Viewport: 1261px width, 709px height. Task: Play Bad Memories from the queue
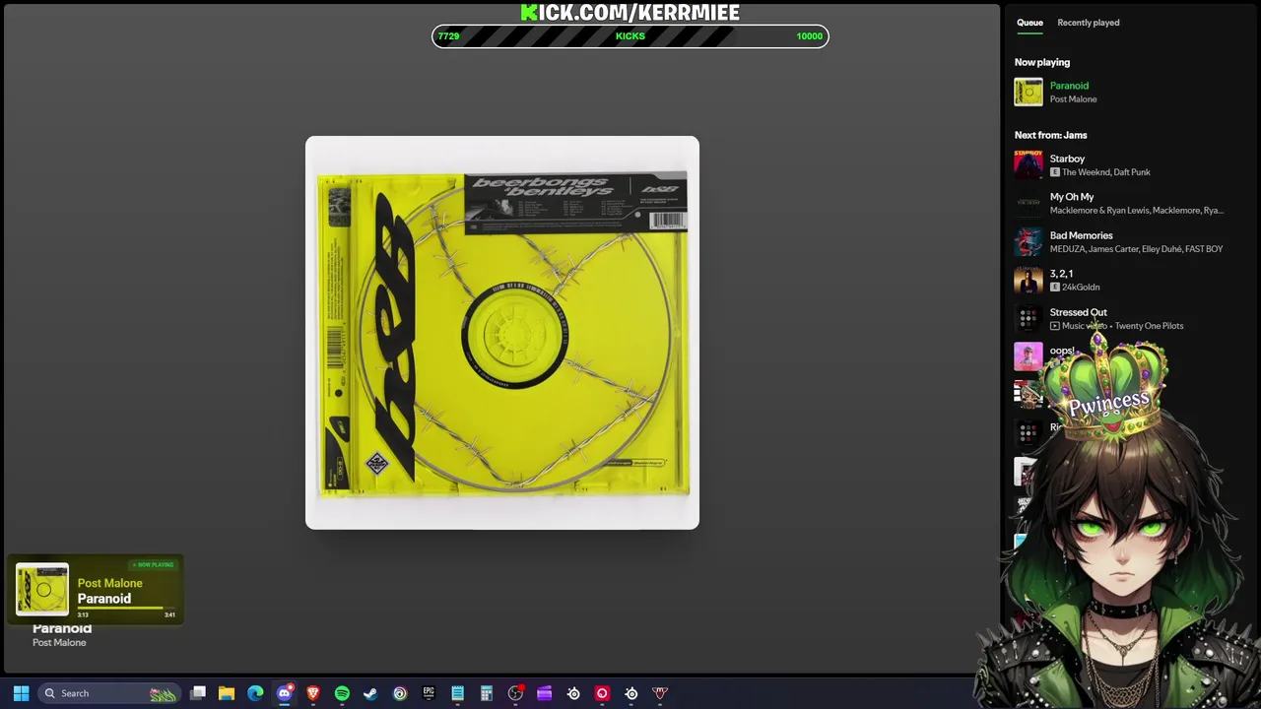(x=1081, y=235)
